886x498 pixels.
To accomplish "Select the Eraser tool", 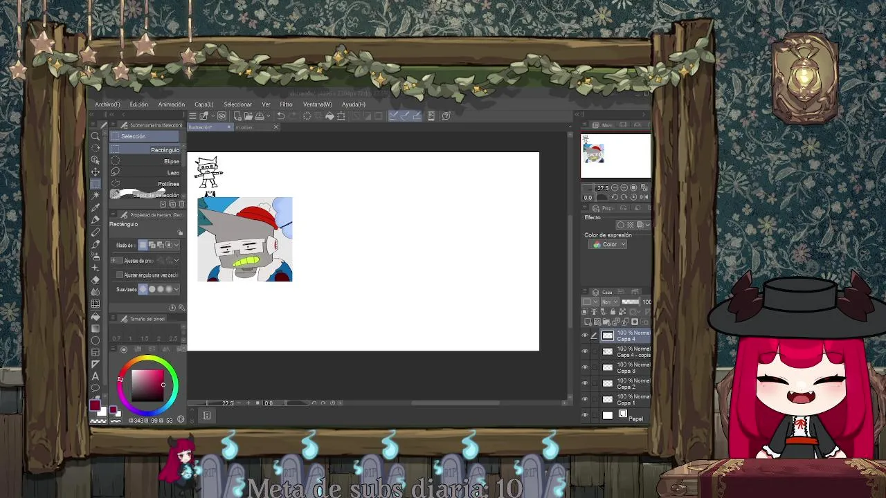I will coord(96,279).
